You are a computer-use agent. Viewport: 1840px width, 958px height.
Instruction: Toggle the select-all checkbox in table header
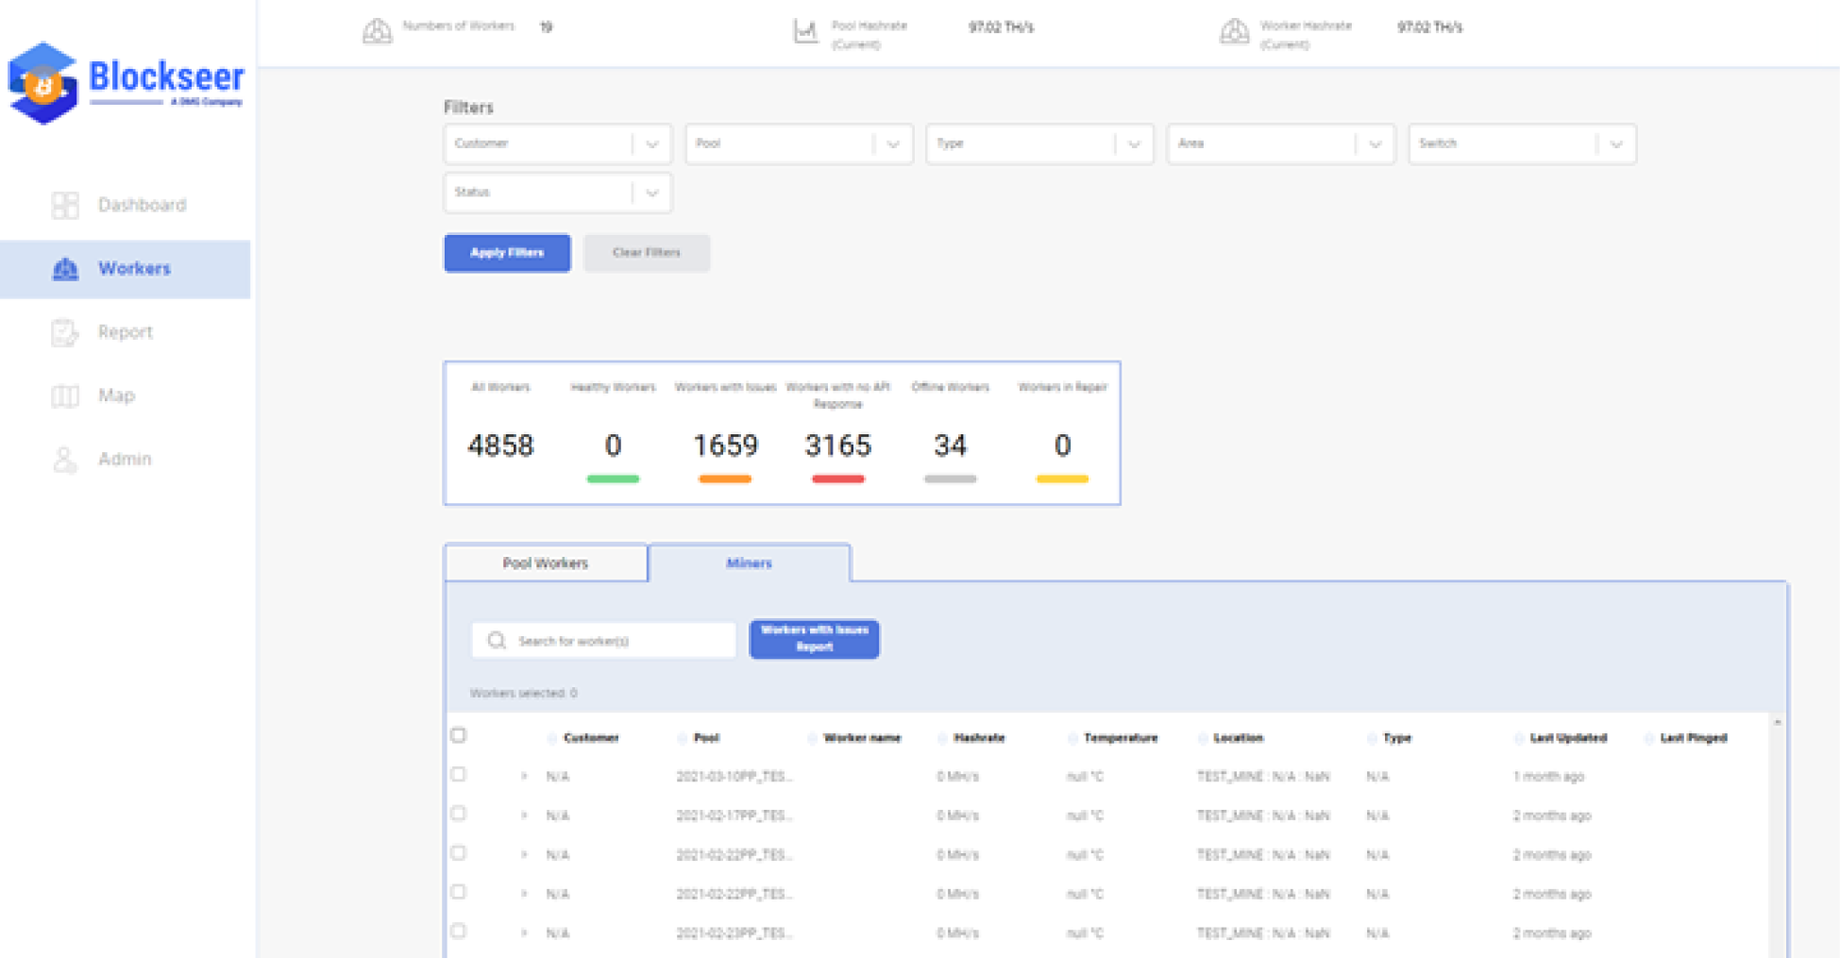tap(459, 735)
